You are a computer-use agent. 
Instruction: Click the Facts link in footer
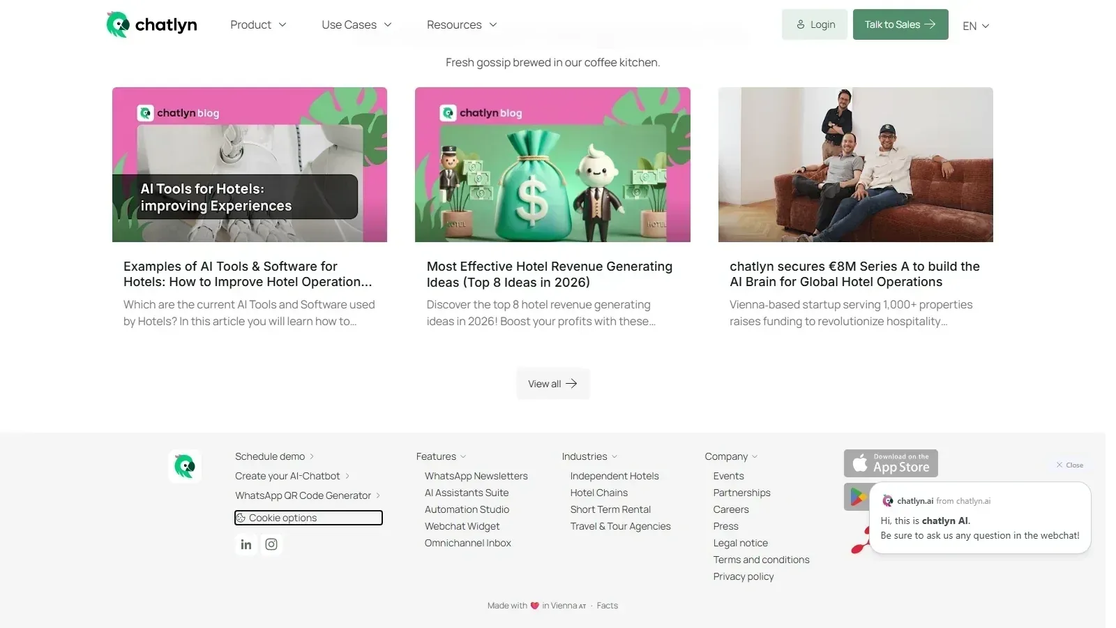click(607, 606)
